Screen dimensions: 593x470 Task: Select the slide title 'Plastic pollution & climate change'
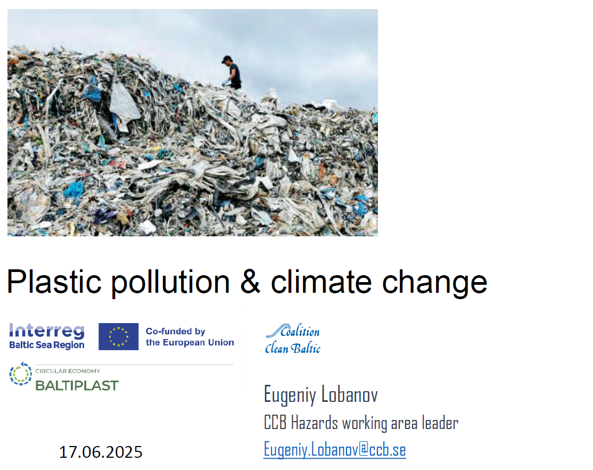[x=246, y=281]
